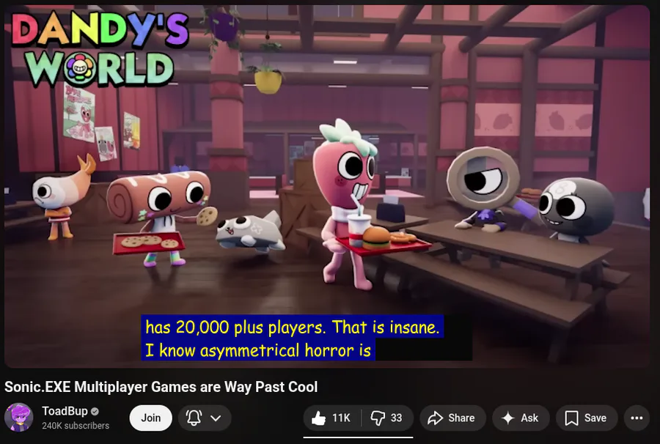Open ToadBup's channel avatar
Image resolution: width=660 pixels, height=444 pixels.
pos(19,418)
